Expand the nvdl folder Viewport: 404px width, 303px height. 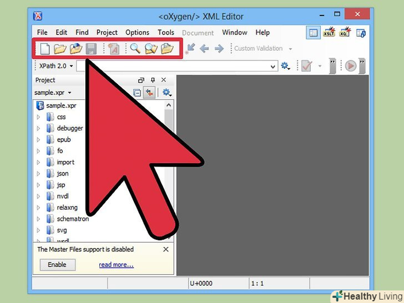(38, 196)
